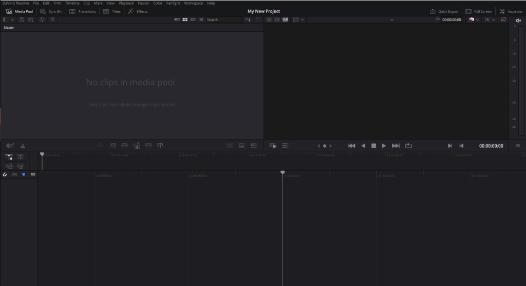Click the Cut transition icon

(230, 146)
